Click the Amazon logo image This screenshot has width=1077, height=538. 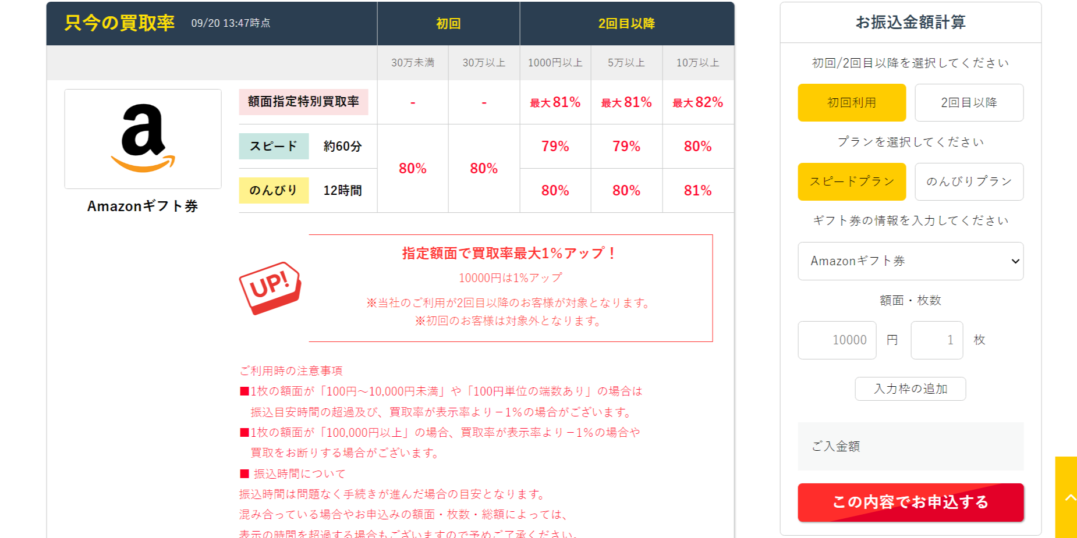click(x=143, y=138)
